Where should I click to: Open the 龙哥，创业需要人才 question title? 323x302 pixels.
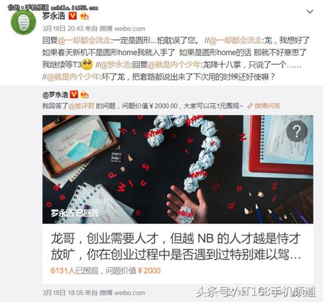[176, 247]
